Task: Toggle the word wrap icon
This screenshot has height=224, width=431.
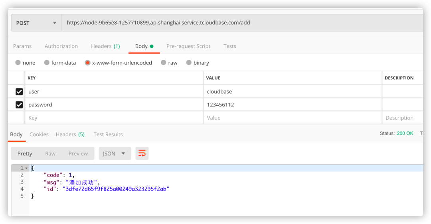Action: (142, 153)
